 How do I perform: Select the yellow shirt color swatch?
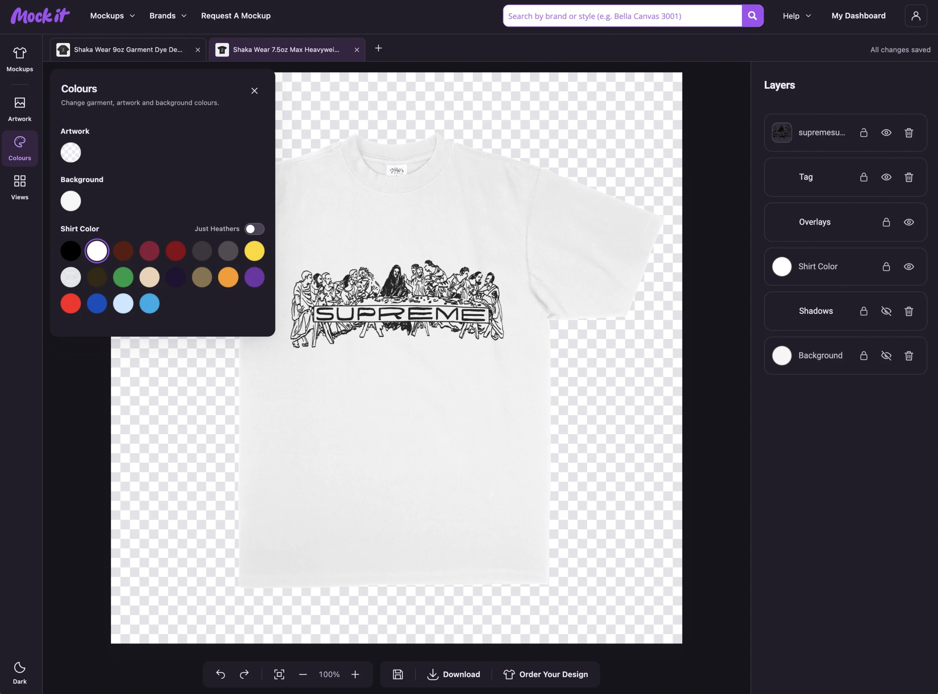255,251
